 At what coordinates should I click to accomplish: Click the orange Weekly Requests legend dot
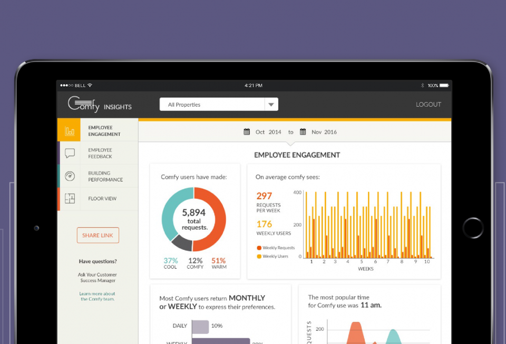coord(259,248)
